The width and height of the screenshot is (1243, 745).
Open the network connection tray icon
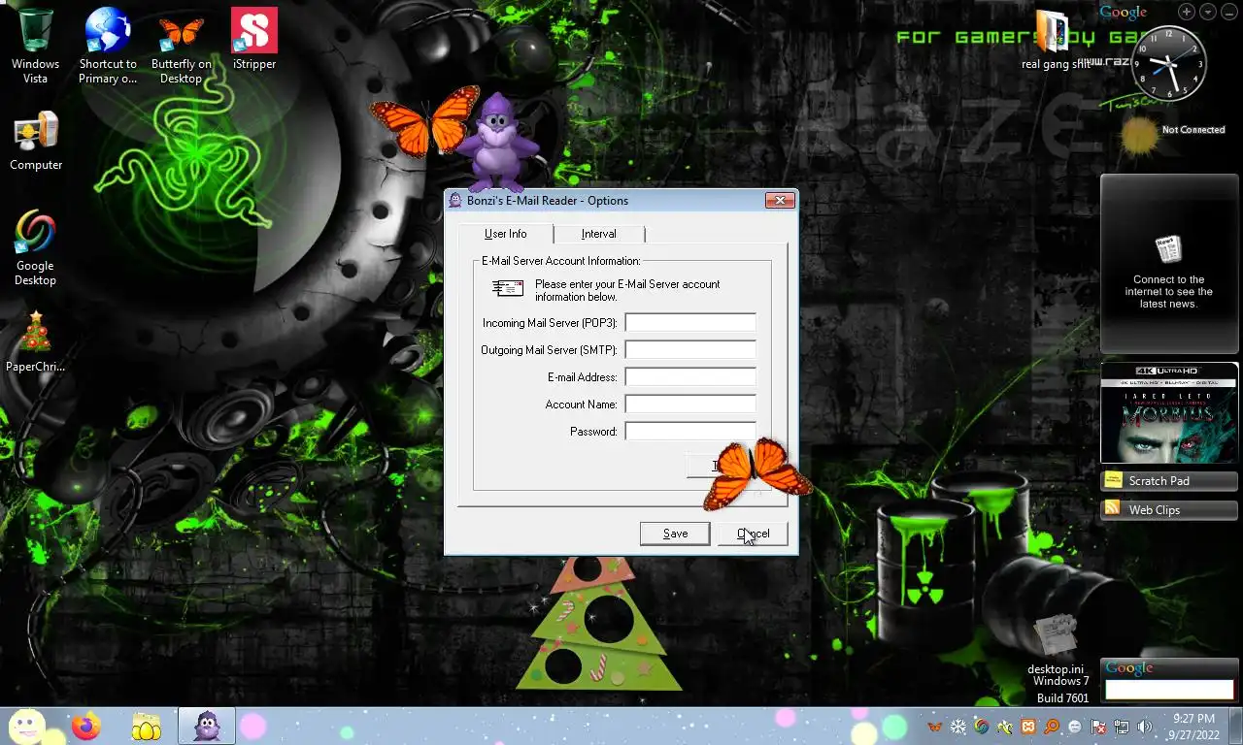click(1122, 727)
